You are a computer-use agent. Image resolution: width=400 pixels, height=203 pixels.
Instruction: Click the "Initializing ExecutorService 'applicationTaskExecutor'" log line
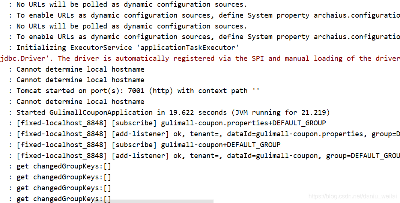(124, 48)
